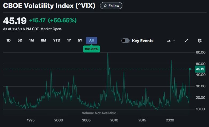The image size is (209, 127).
Task: Click the 2015 x-axis label
Action: click(x=142, y=120)
